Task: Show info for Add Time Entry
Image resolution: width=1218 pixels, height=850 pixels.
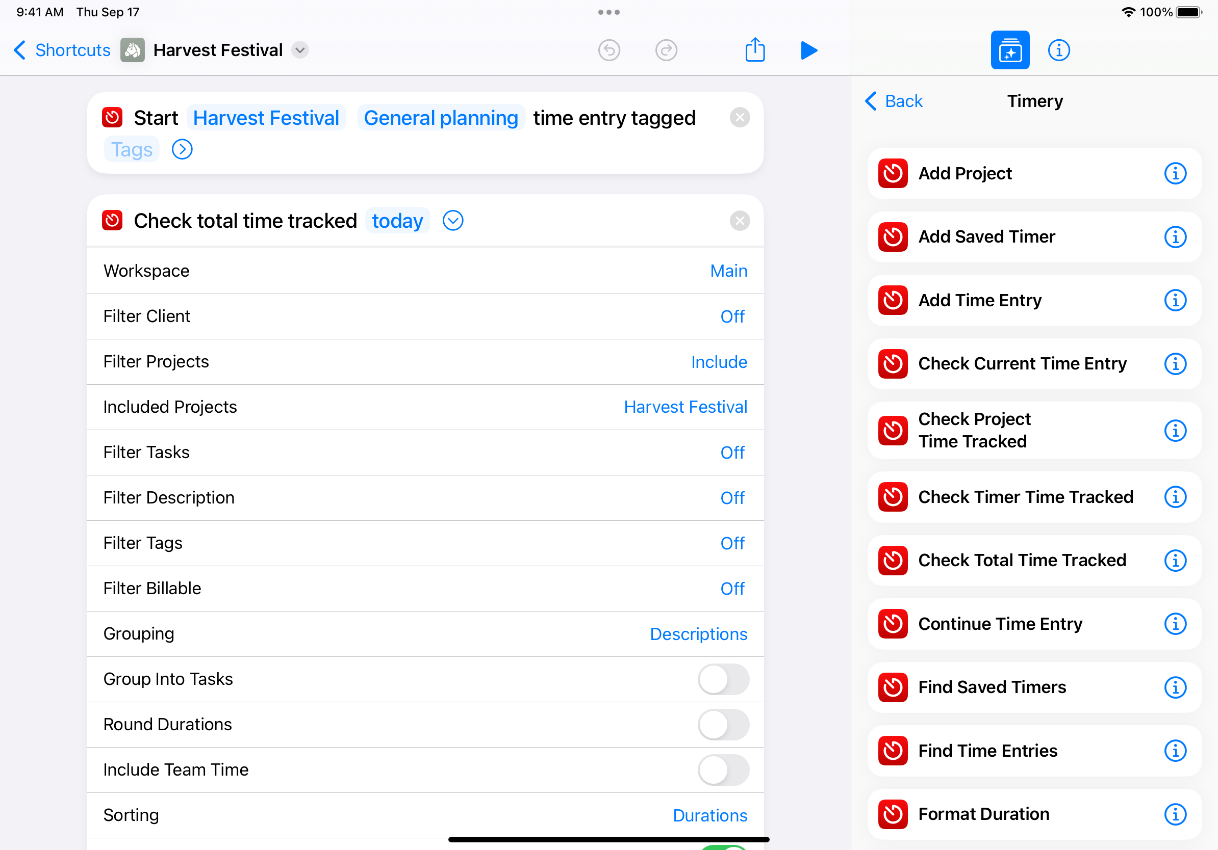Action: pyautogui.click(x=1175, y=301)
